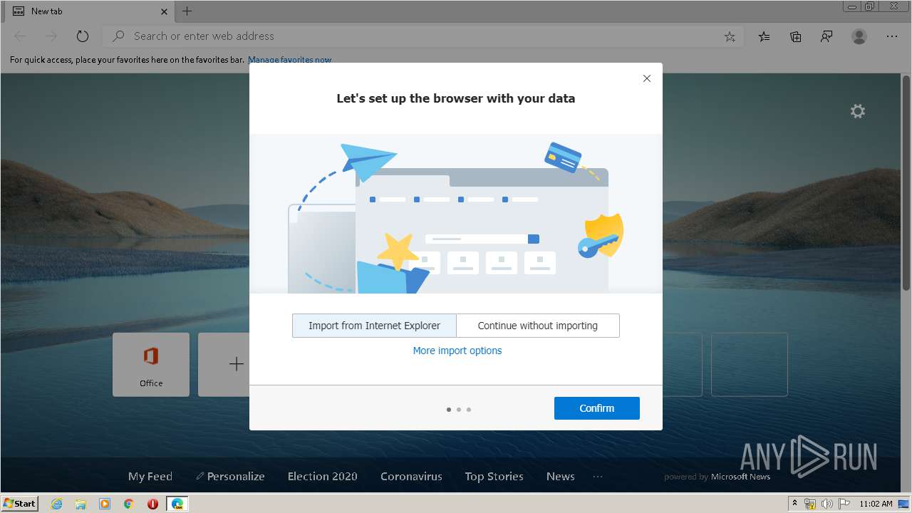
Task: Open the Election 2020 tab
Action: point(323,477)
